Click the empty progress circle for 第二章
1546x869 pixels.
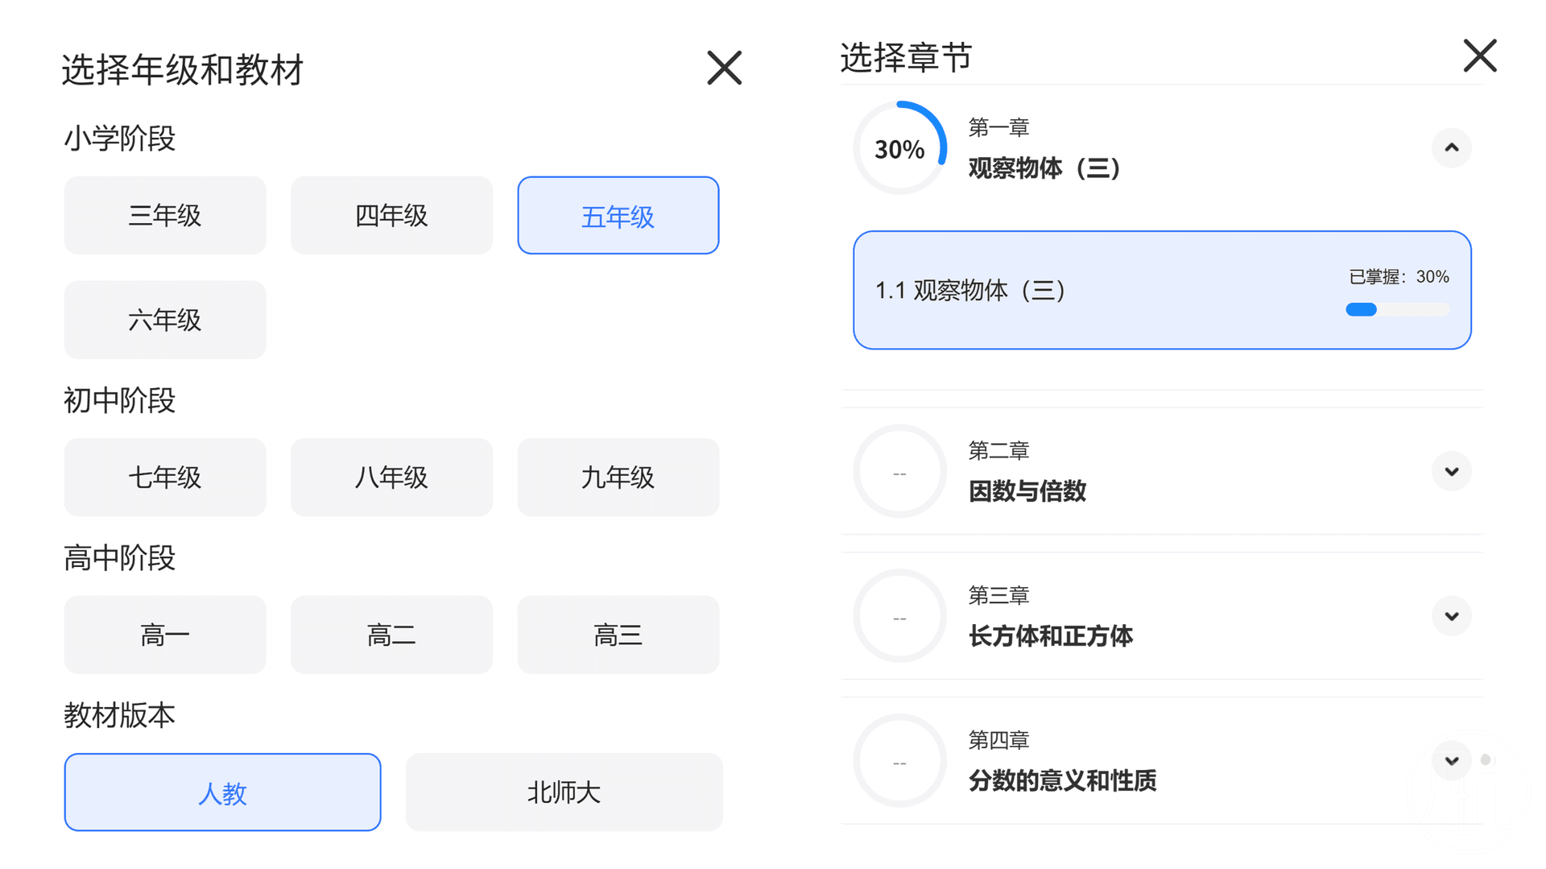[899, 471]
